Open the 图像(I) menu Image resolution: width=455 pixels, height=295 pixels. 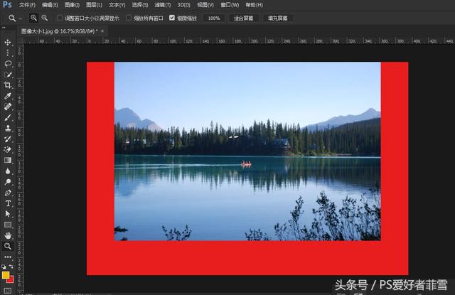72,5
